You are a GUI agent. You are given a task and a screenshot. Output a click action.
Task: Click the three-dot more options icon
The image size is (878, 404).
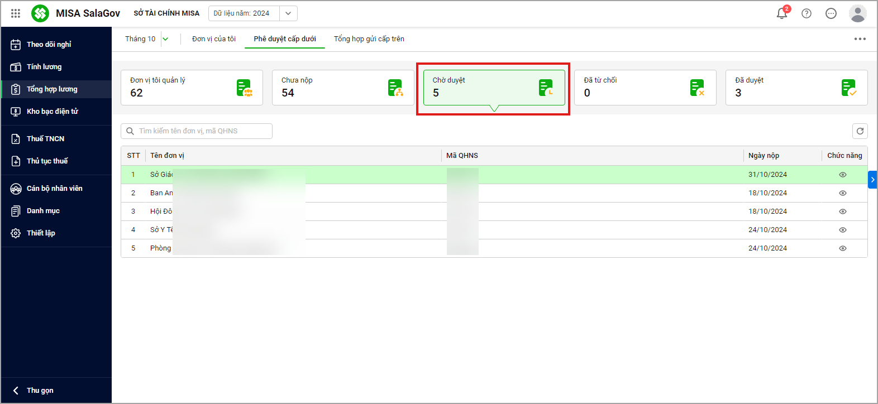(x=860, y=39)
